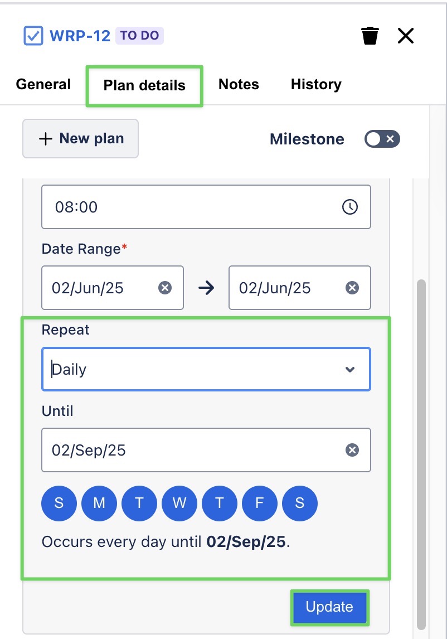The image size is (447, 639).
Task: Click the 08:00 time input field
Action: (x=190, y=207)
